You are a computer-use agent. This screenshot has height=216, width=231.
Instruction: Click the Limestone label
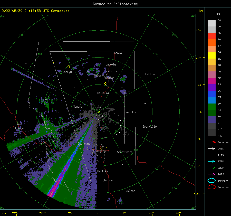pyautogui.click(x=49, y=99)
